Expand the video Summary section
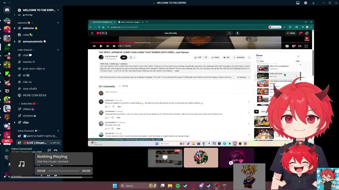The width and height of the screenshot is (339, 190). [x=243, y=77]
